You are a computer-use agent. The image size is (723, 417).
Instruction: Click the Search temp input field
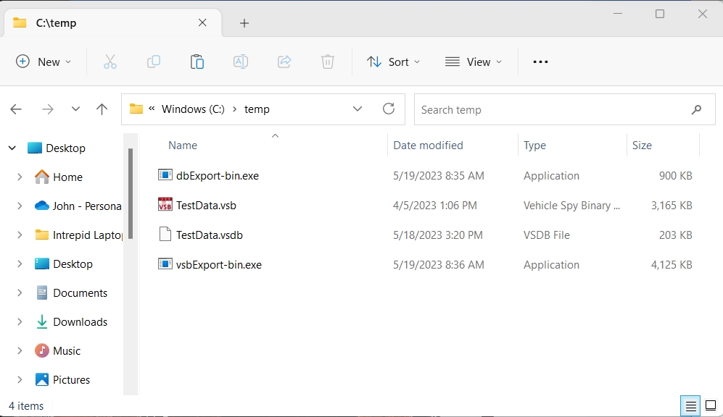click(x=551, y=110)
